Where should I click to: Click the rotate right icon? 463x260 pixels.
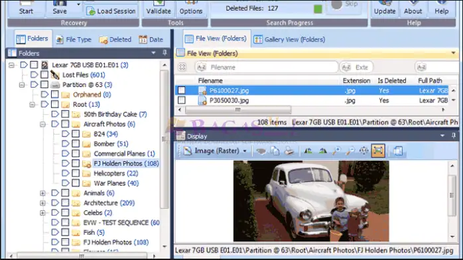coord(322,151)
